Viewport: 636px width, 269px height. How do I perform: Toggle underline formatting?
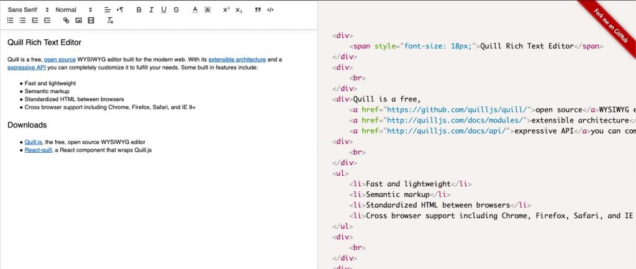(x=163, y=10)
